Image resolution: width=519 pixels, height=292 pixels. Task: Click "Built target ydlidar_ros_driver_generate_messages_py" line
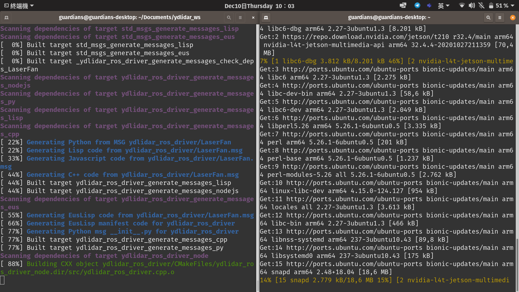point(112,248)
